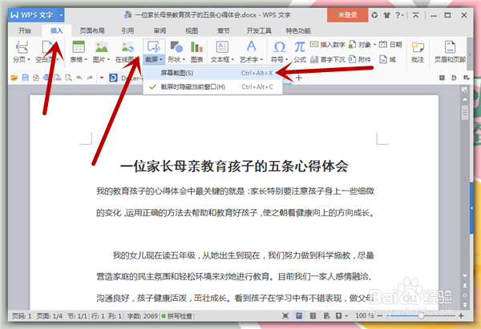Viewport: 481px width, 329px height.
Task: Expand the 形状 dropdown arrow
Action: tap(184, 59)
